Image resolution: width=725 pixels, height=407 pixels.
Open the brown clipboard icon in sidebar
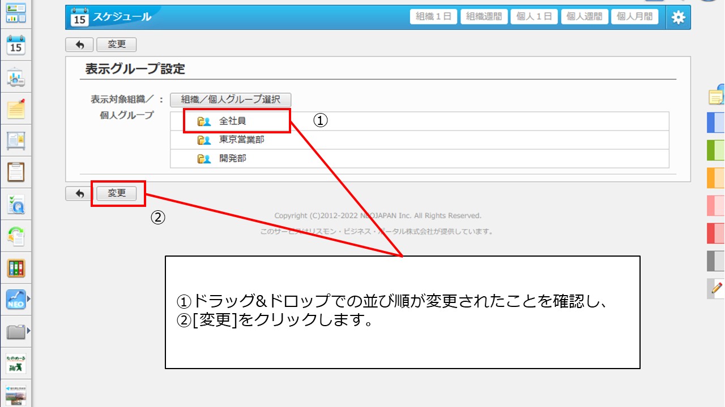pyautogui.click(x=16, y=172)
